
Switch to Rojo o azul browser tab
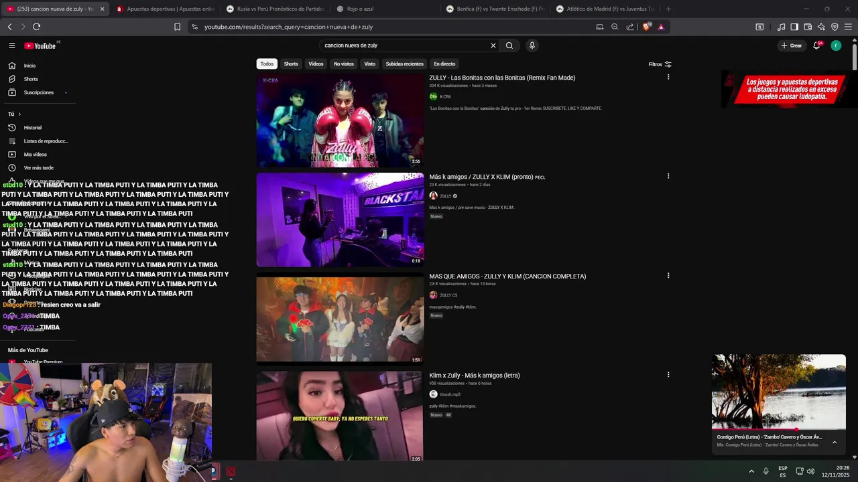[x=385, y=9]
